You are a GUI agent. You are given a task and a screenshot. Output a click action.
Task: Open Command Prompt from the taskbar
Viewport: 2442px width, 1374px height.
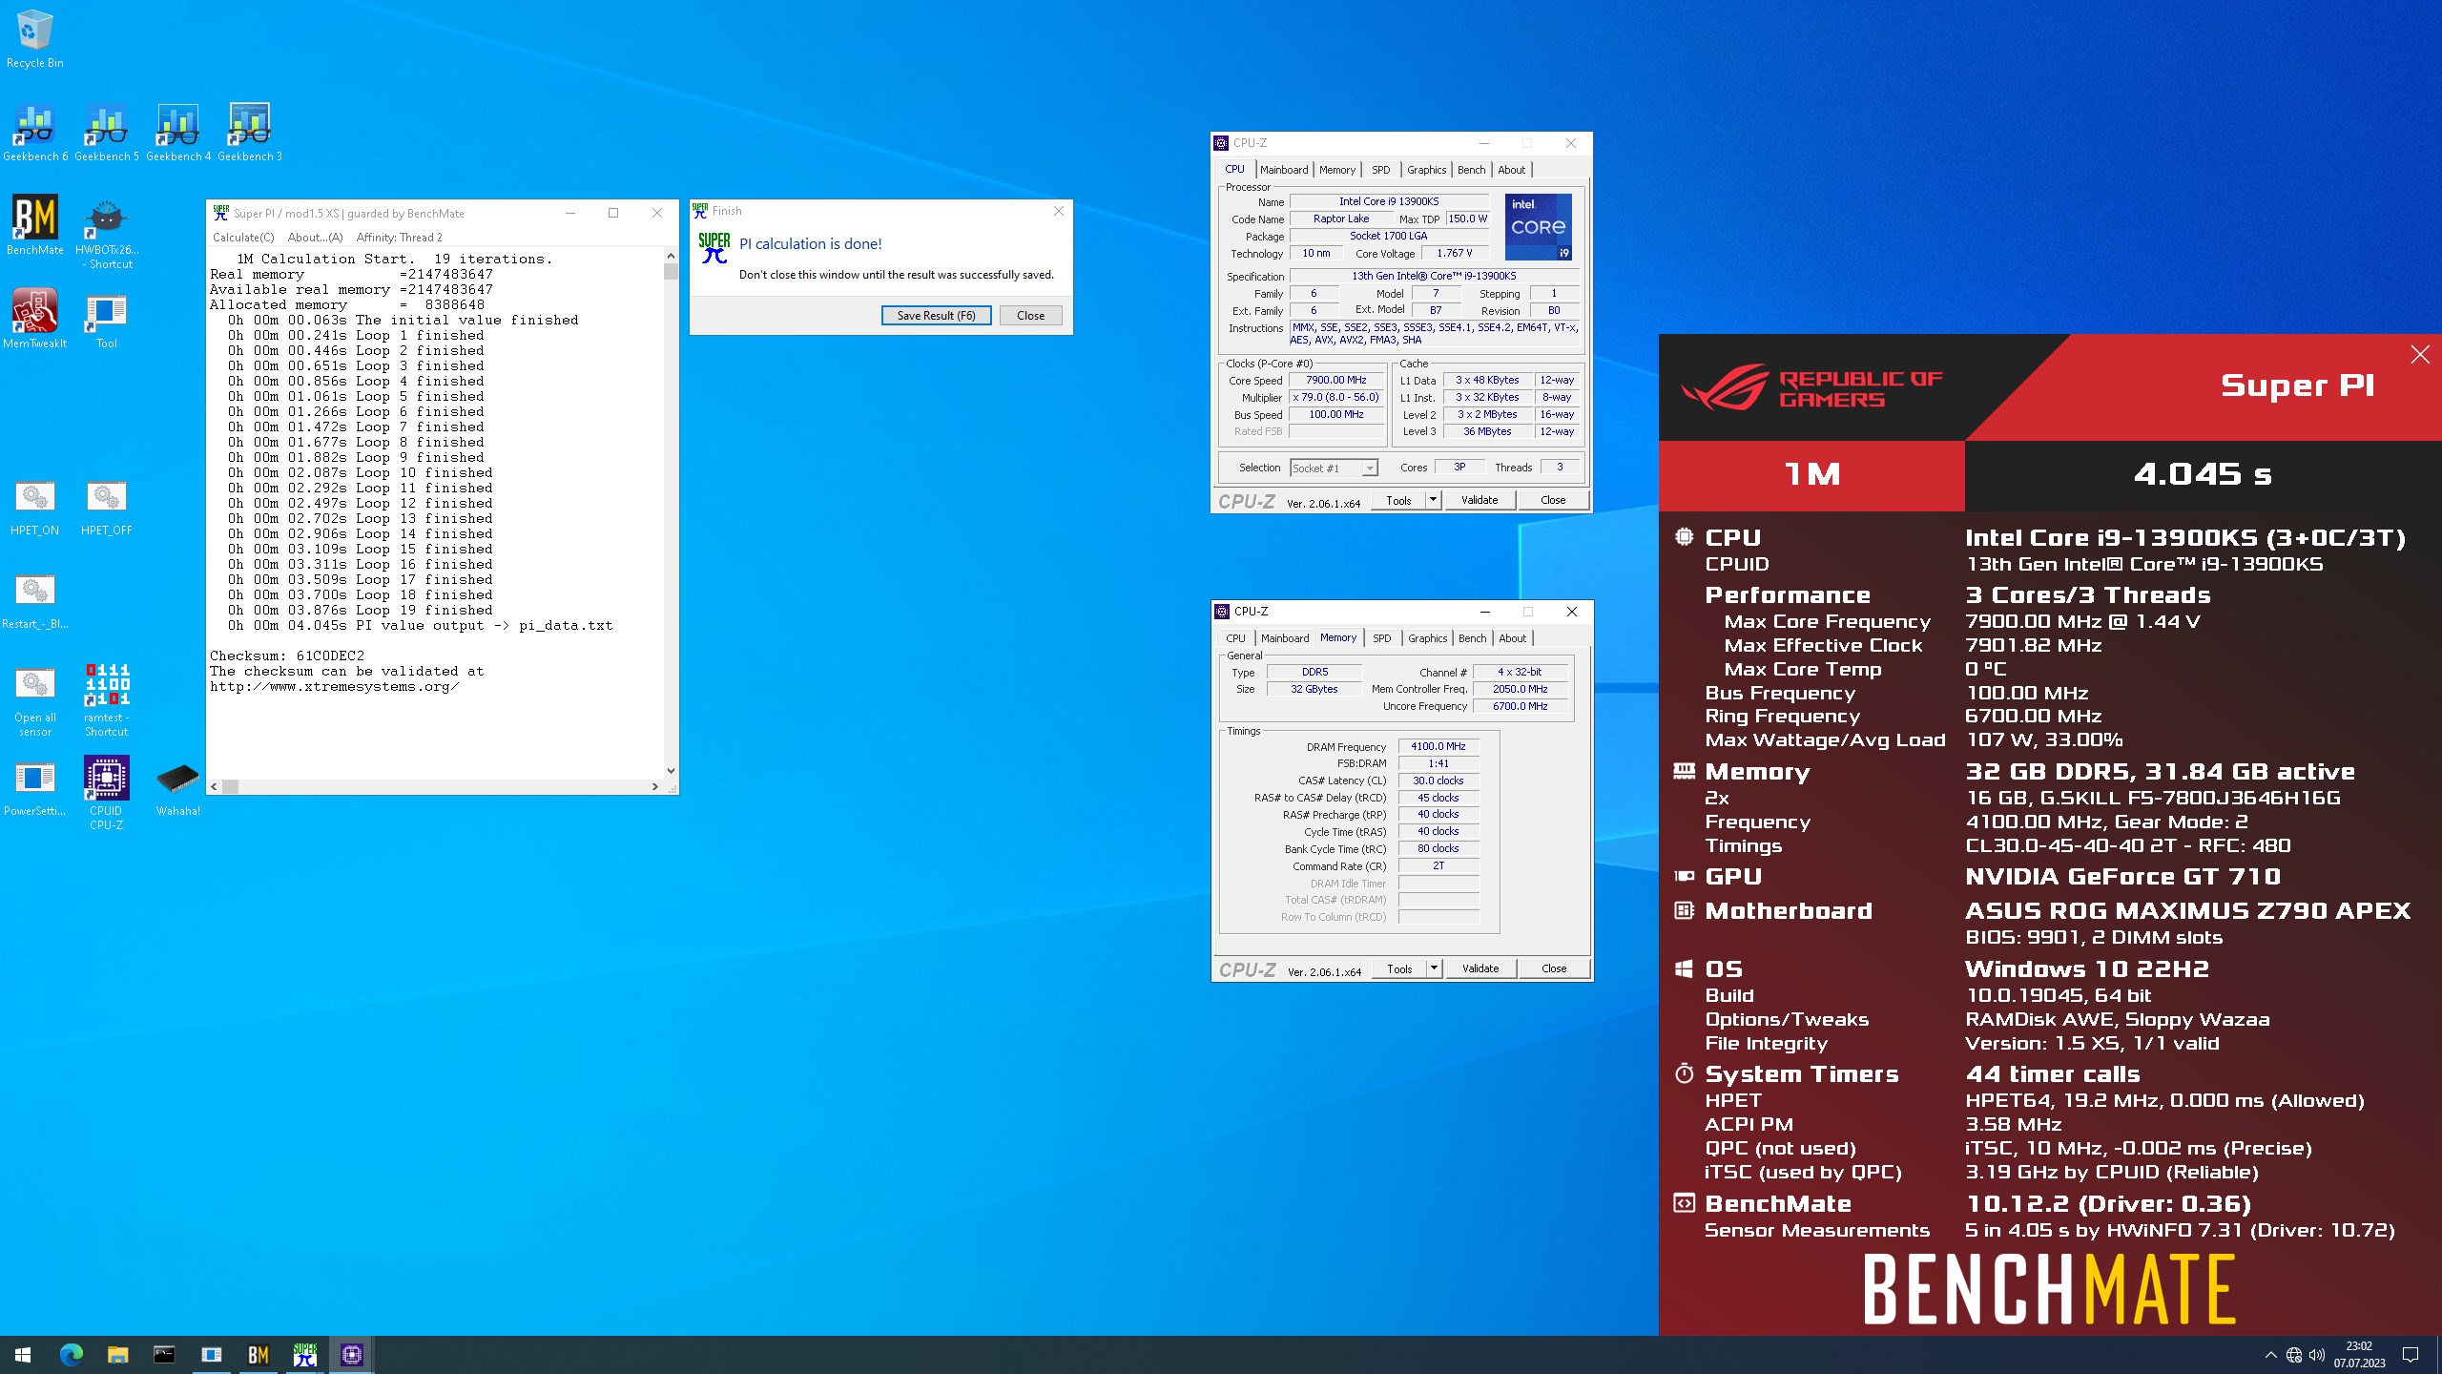[164, 1355]
